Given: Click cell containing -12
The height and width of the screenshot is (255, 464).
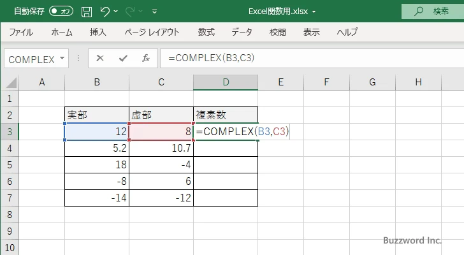Looking at the screenshot, I should pos(161,198).
